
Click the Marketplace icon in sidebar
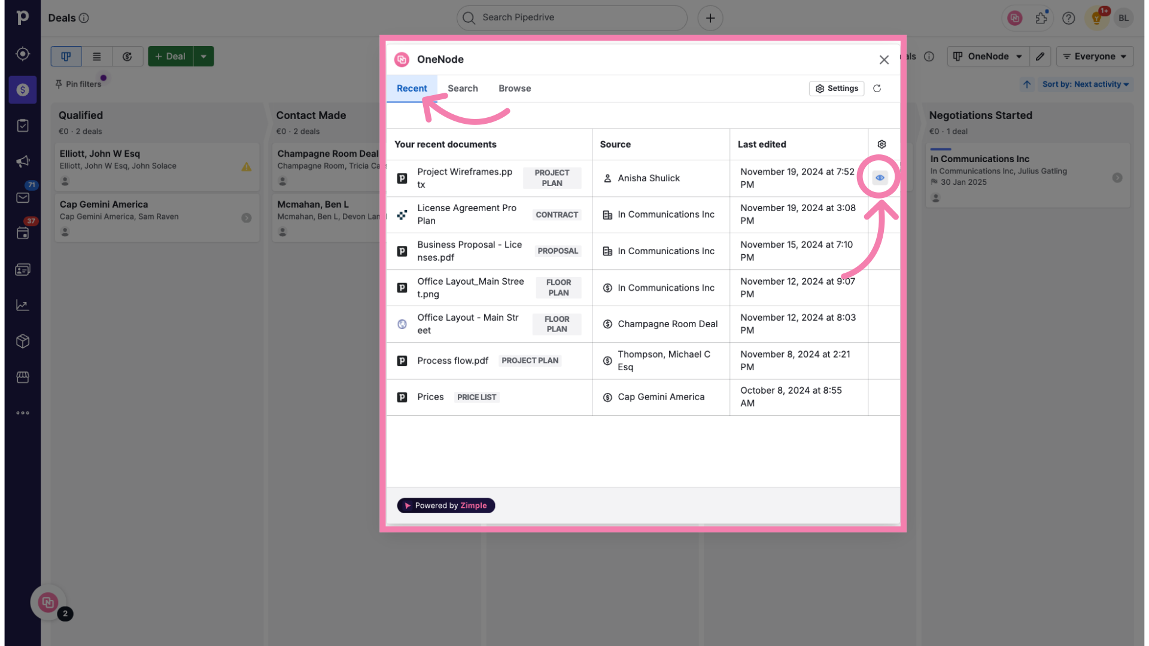pyautogui.click(x=23, y=377)
